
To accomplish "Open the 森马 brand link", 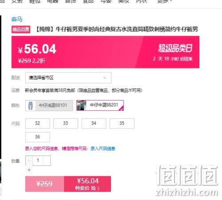I will [17, 19].
